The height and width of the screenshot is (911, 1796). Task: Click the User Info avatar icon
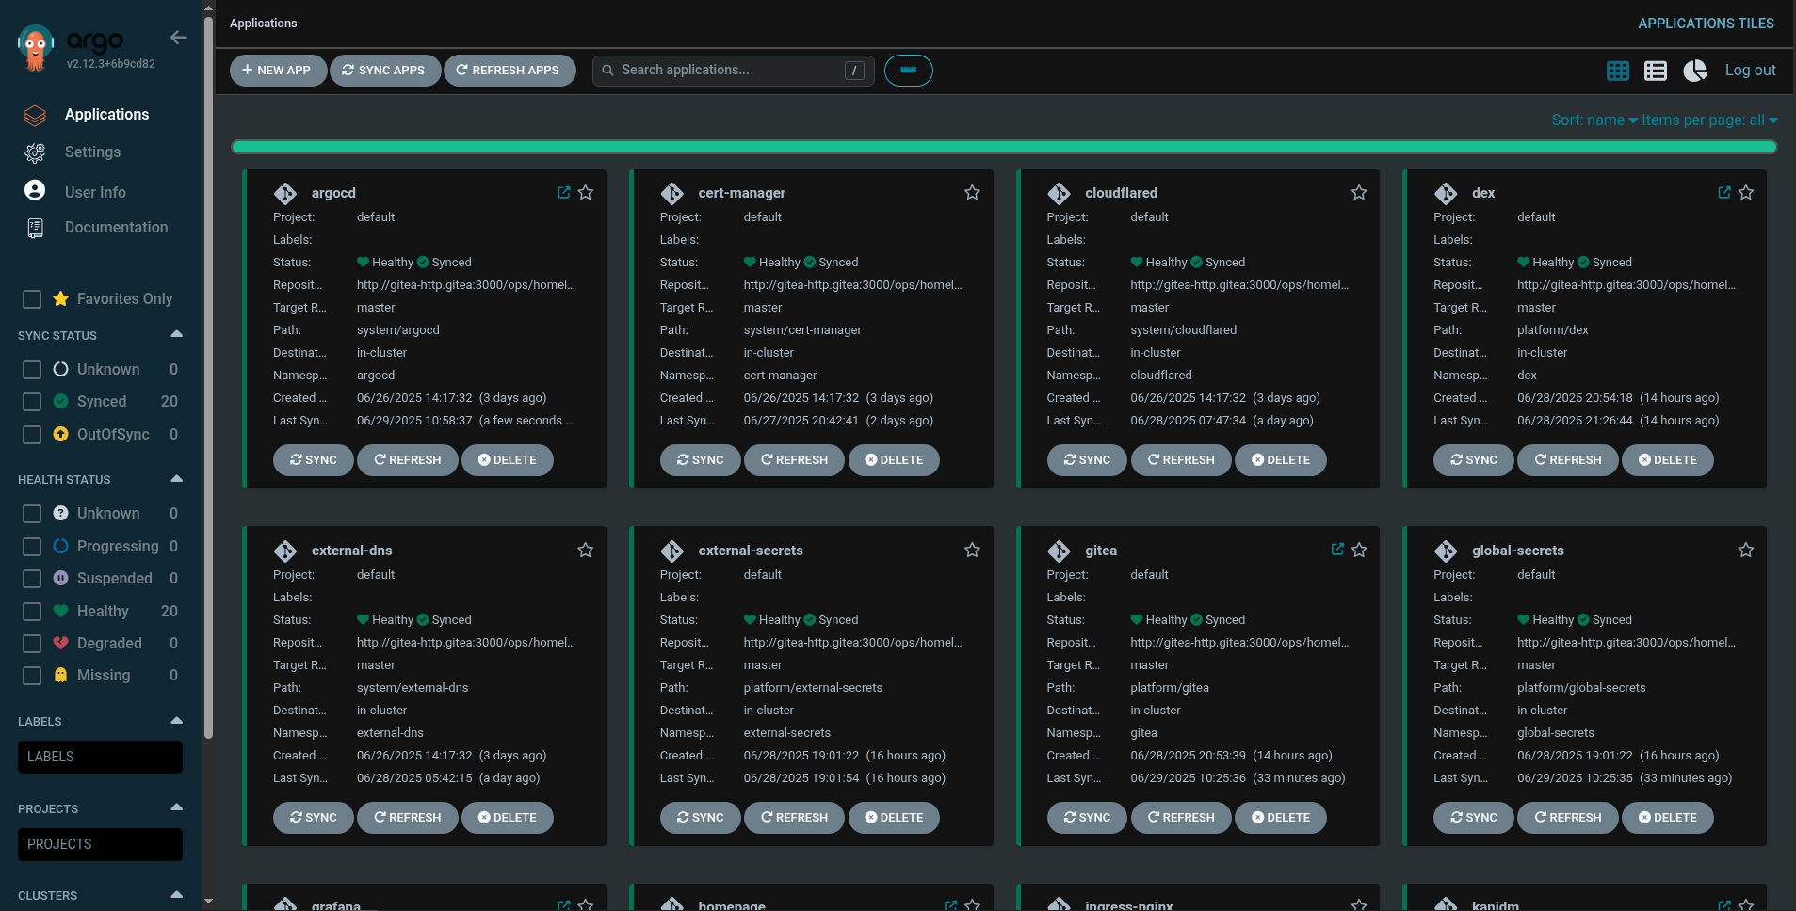pos(35,190)
